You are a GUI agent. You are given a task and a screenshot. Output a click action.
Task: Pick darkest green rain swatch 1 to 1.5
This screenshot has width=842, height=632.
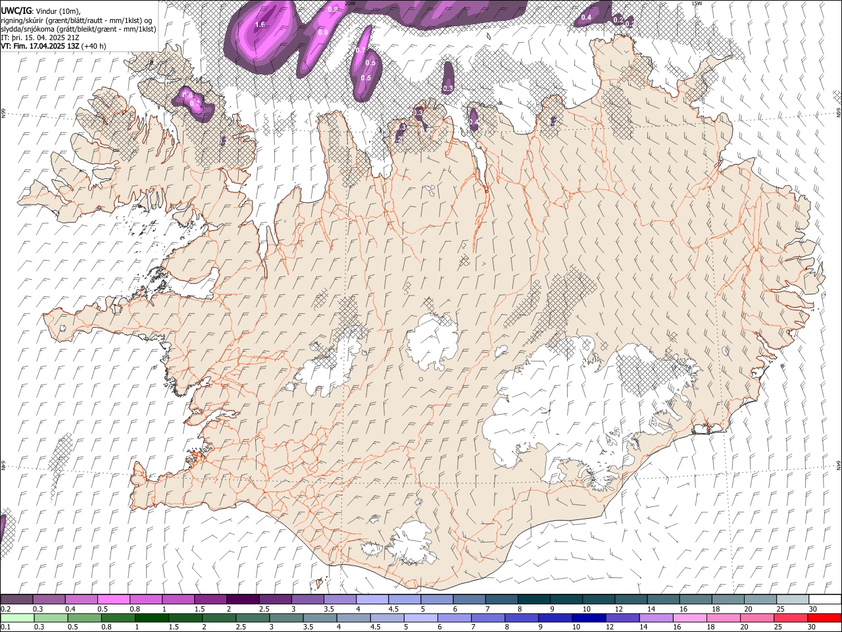(x=151, y=618)
